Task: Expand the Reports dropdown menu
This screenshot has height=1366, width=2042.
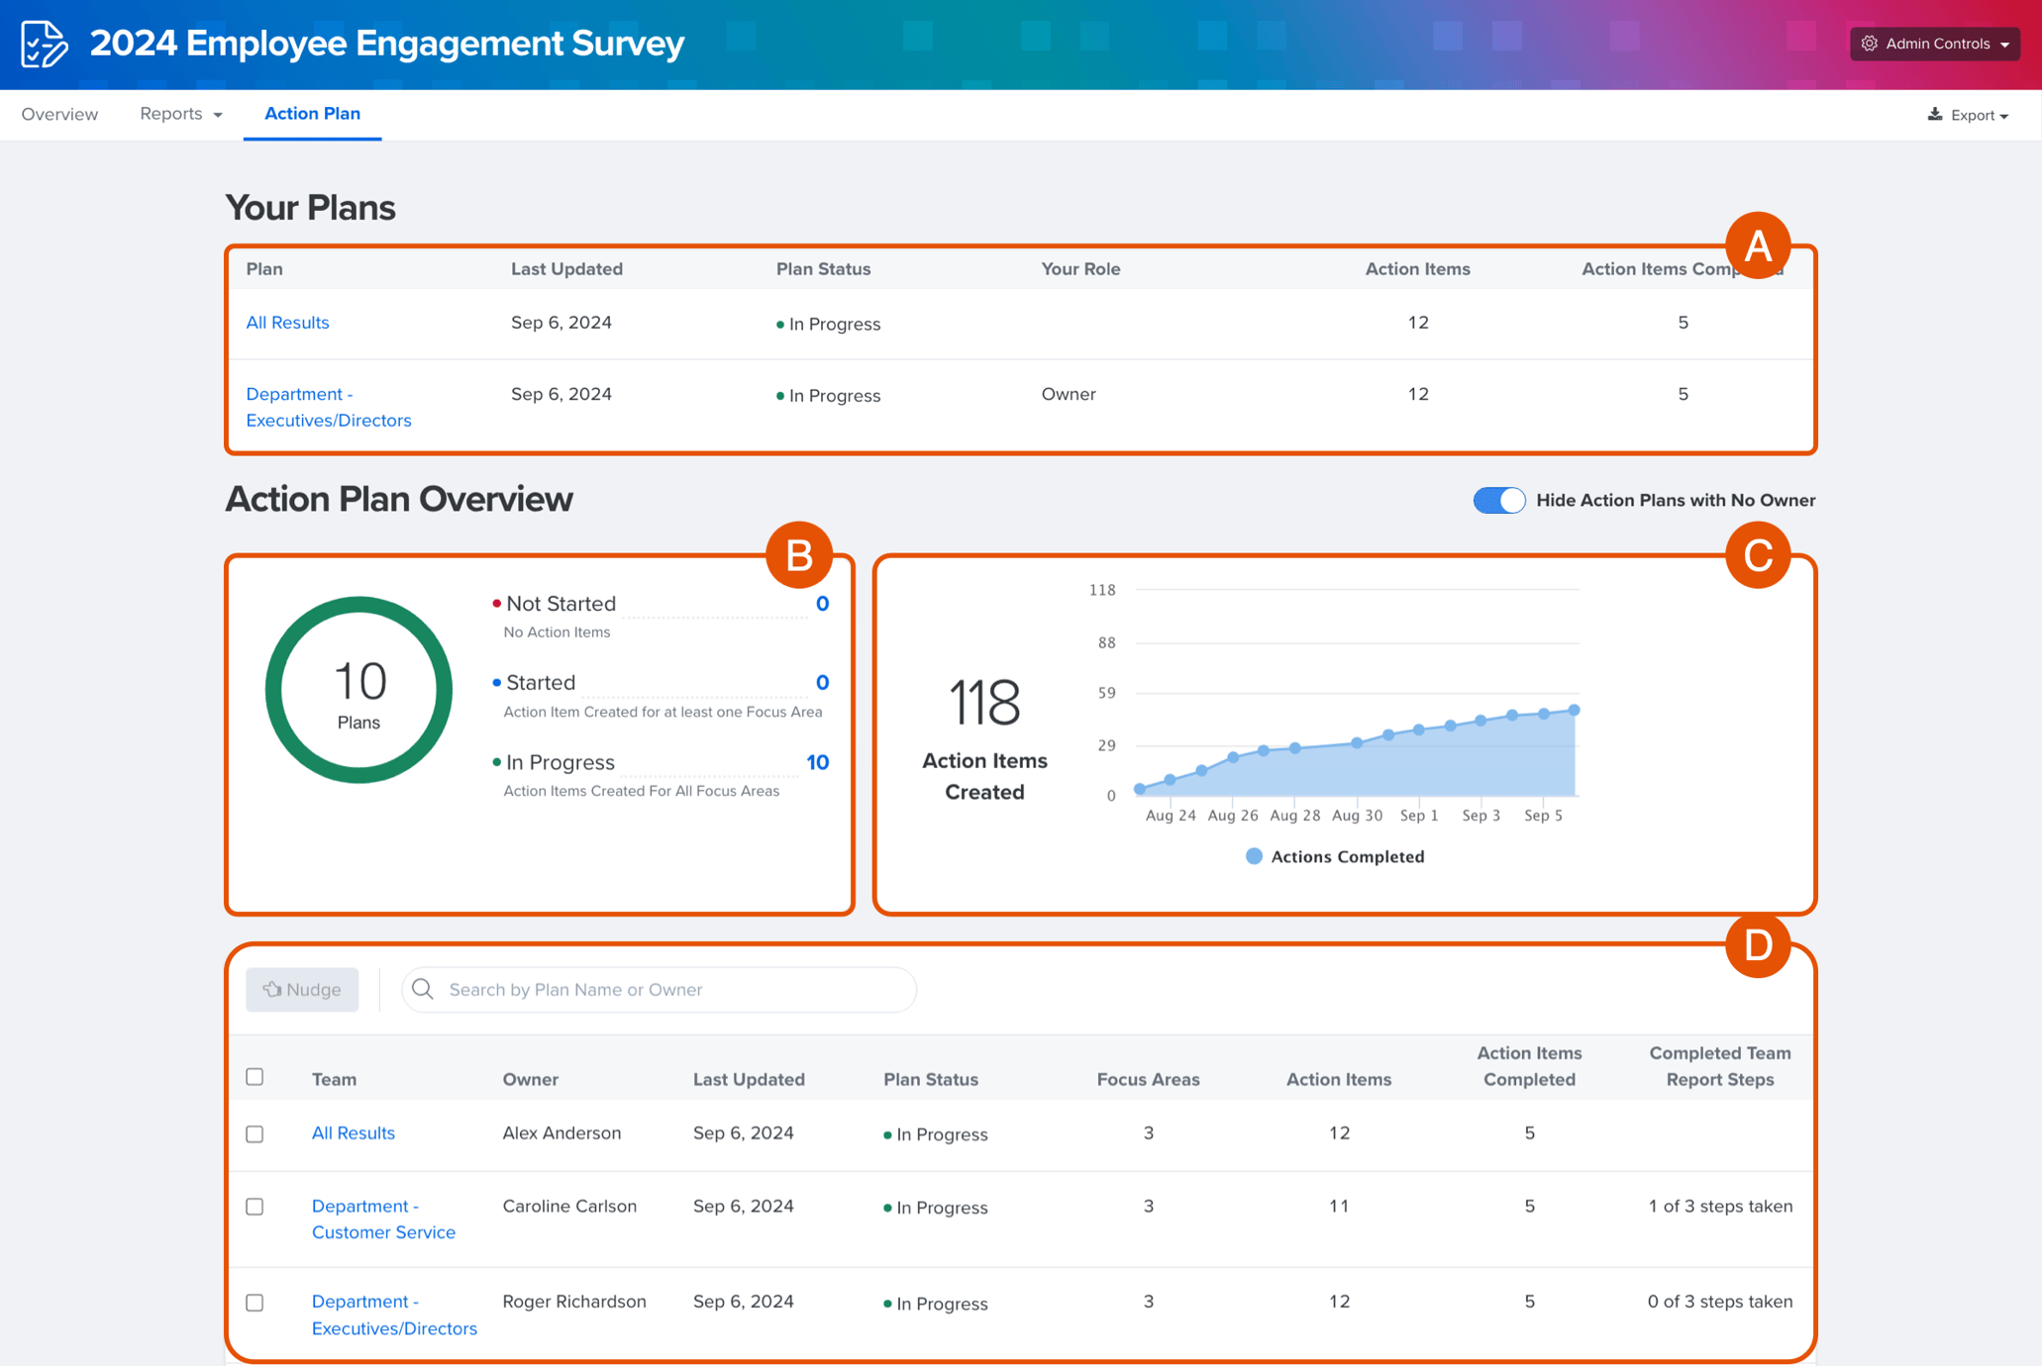Action: click(x=180, y=114)
